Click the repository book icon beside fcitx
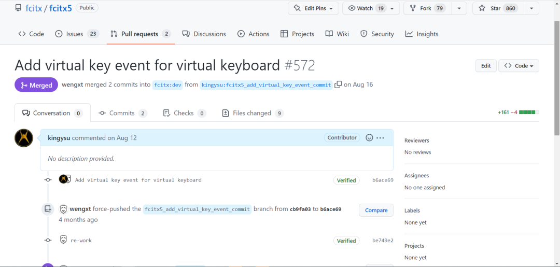This screenshot has width=560, height=267. point(18,8)
